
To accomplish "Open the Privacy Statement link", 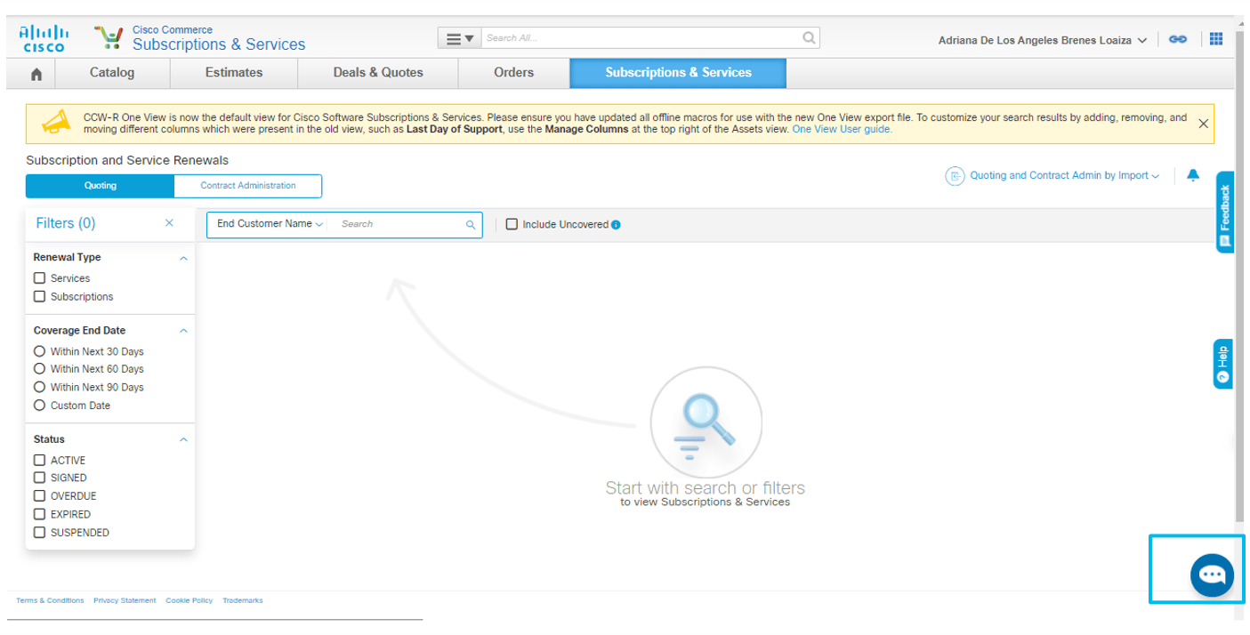I will pyautogui.click(x=125, y=600).
